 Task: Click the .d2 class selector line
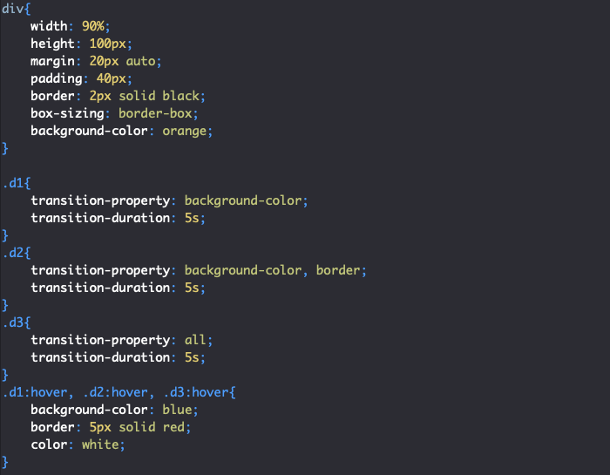(x=16, y=253)
